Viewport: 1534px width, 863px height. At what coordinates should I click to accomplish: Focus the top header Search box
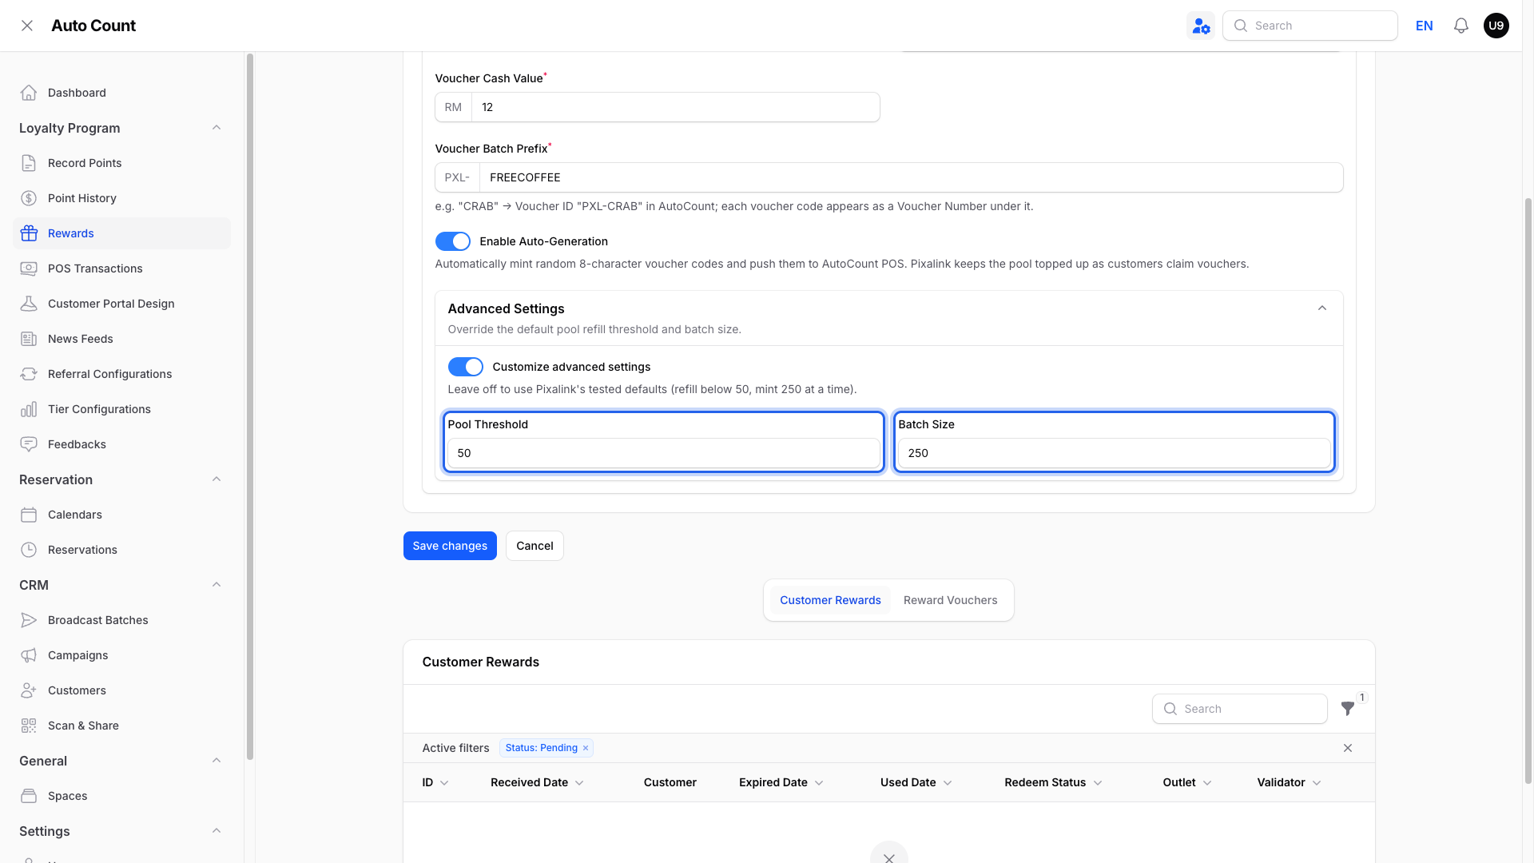[x=1310, y=26]
